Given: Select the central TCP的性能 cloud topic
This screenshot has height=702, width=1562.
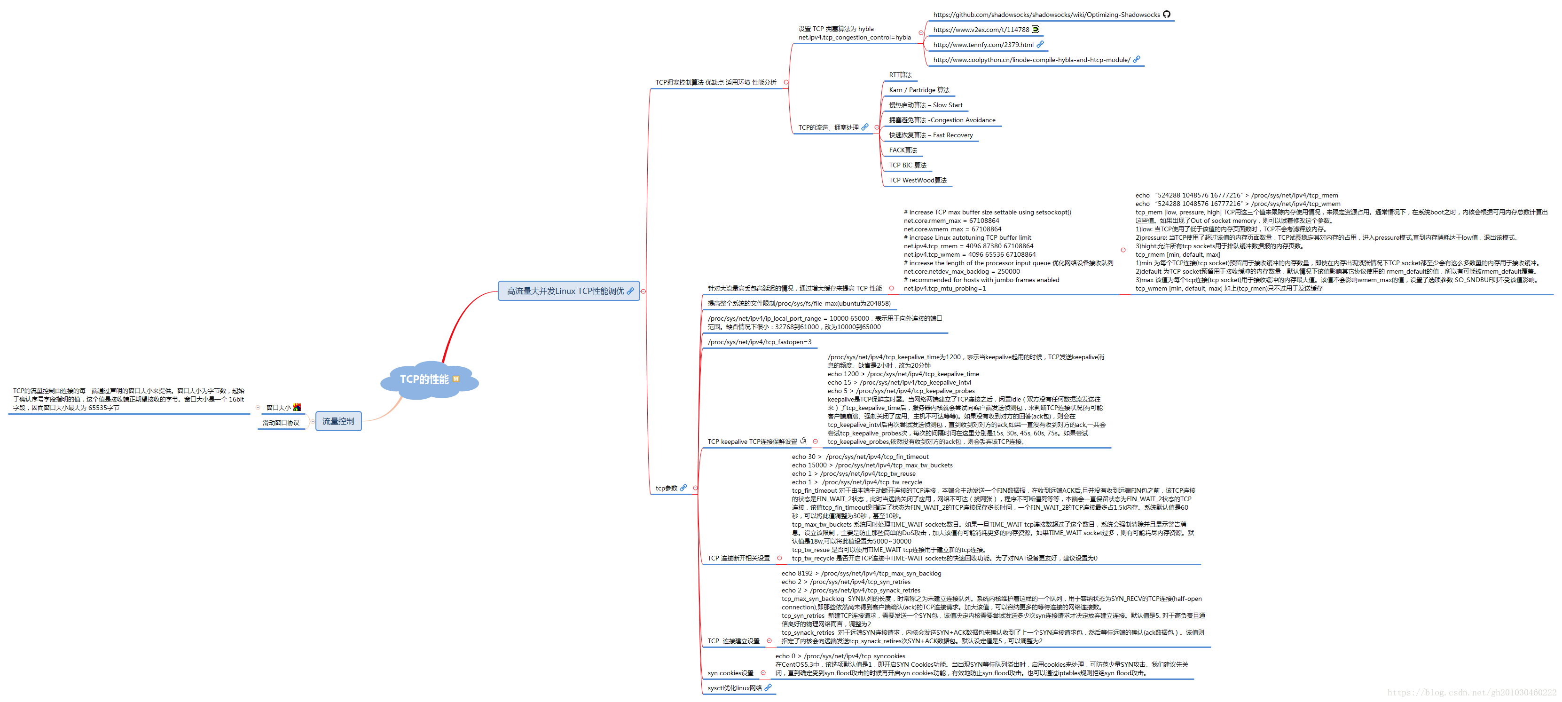Looking at the screenshot, I should click(424, 380).
